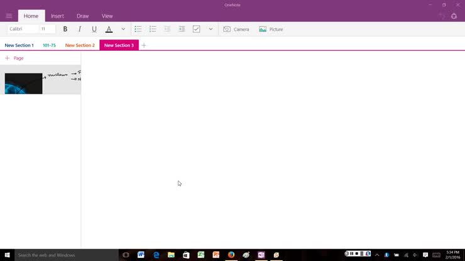This screenshot has width=465, height=261.
Task: Increase the paragraph indent
Action: click(x=182, y=29)
